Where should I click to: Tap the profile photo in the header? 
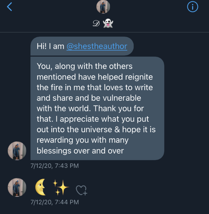point(103,7)
